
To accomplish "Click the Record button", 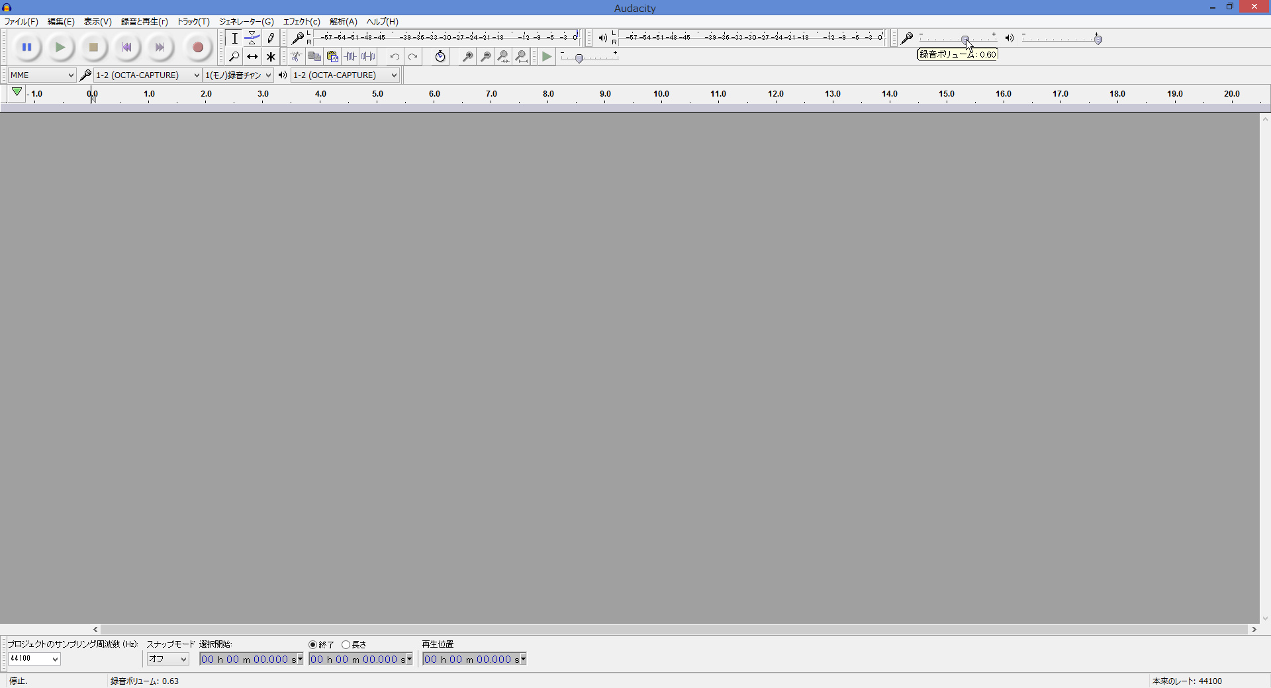I will point(197,47).
